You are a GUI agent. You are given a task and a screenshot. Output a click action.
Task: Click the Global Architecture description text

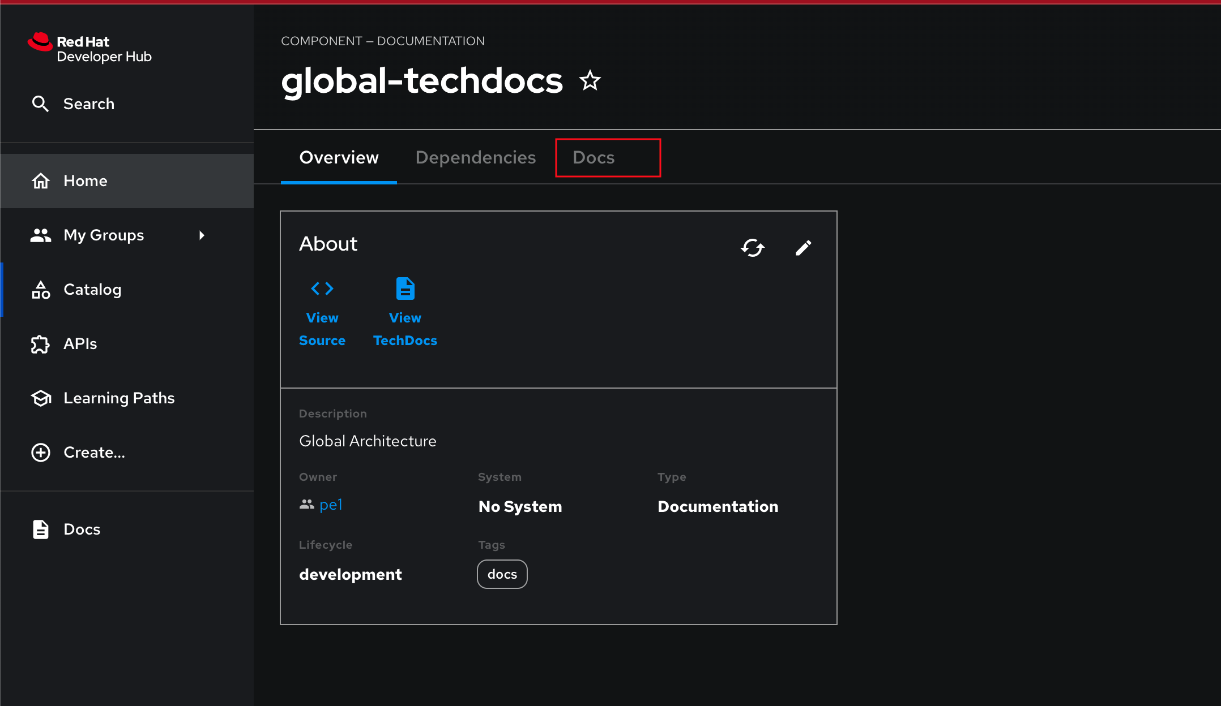[x=368, y=441]
